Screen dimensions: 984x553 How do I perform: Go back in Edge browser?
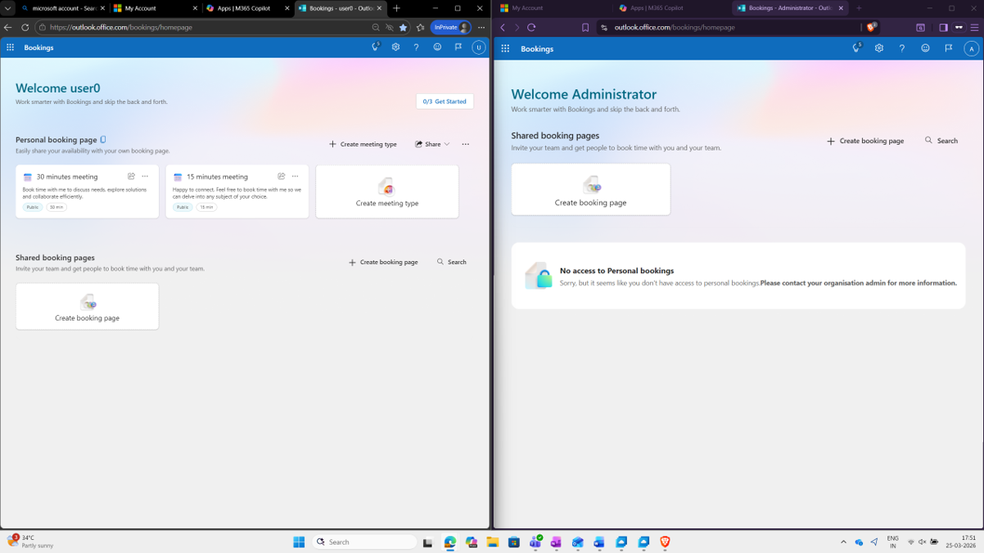click(x=8, y=27)
